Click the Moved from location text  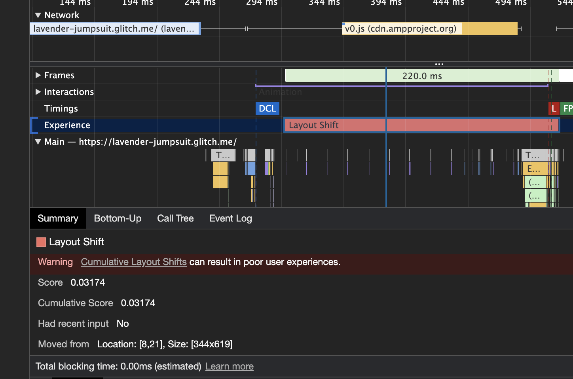click(165, 344)
